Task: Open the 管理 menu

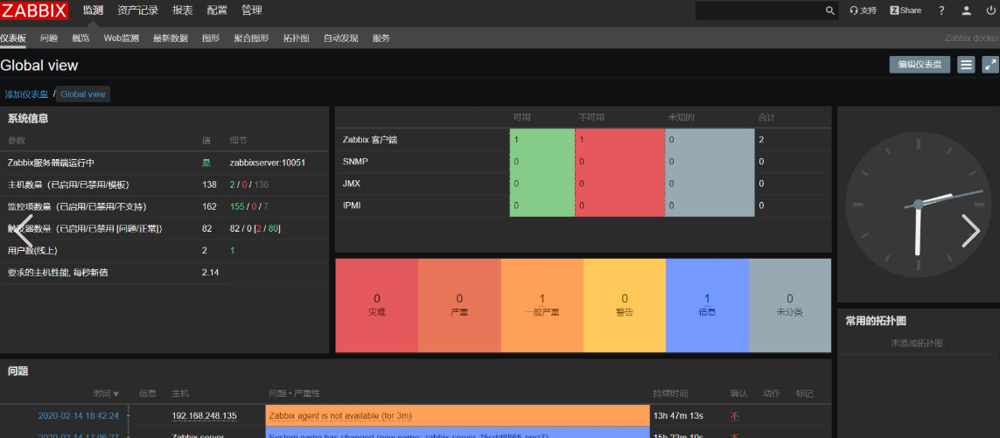Action: (251, 10)
